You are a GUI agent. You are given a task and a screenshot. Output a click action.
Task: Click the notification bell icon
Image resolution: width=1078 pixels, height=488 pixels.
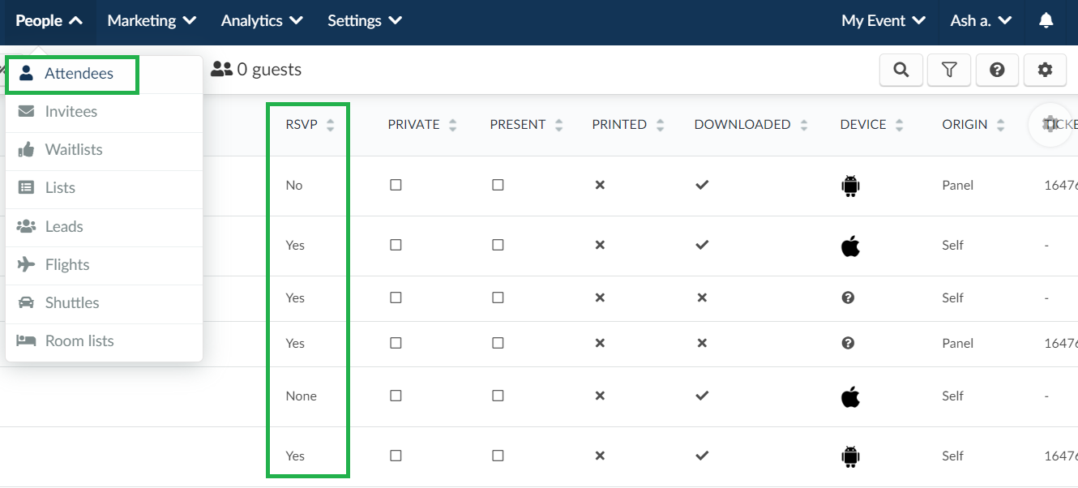pyautogui.click(x=1046, y=20)
